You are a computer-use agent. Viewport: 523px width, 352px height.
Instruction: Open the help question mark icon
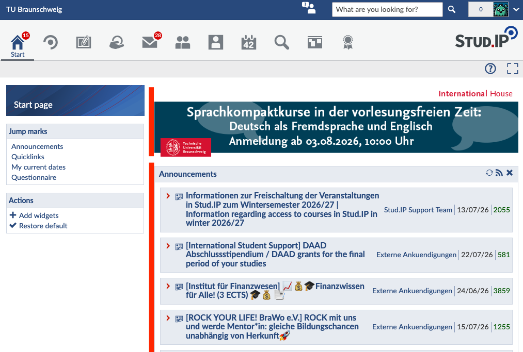point(490,69)
